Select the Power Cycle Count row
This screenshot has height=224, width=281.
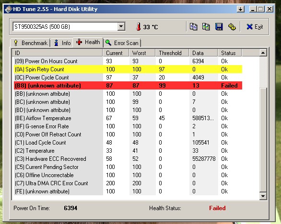tap(128, 78)
